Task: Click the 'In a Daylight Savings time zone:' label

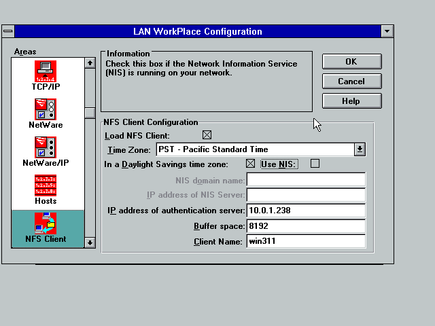Action: [x=166, y=164]
